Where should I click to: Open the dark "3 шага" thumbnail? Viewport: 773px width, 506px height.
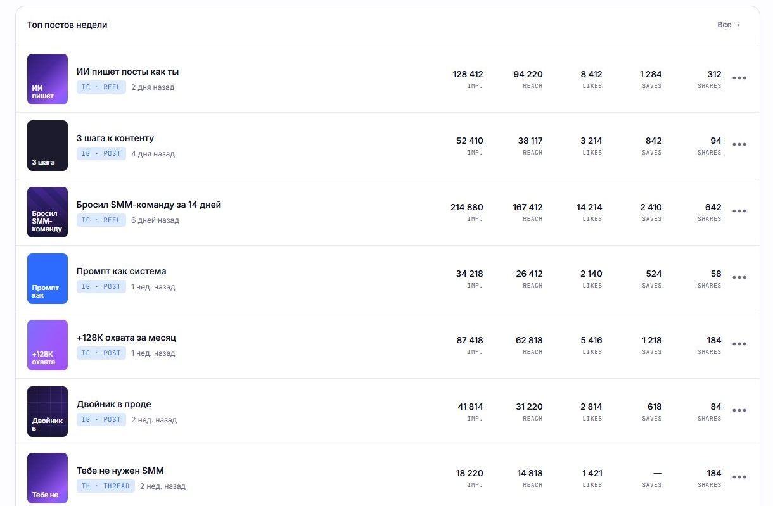coord(48,146)
